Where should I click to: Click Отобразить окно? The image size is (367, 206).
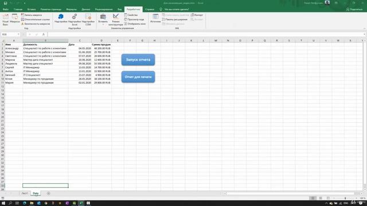coord(135,24)
